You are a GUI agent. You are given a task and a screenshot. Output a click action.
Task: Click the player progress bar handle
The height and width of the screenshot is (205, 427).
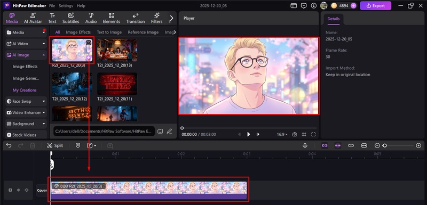[182, 128]
